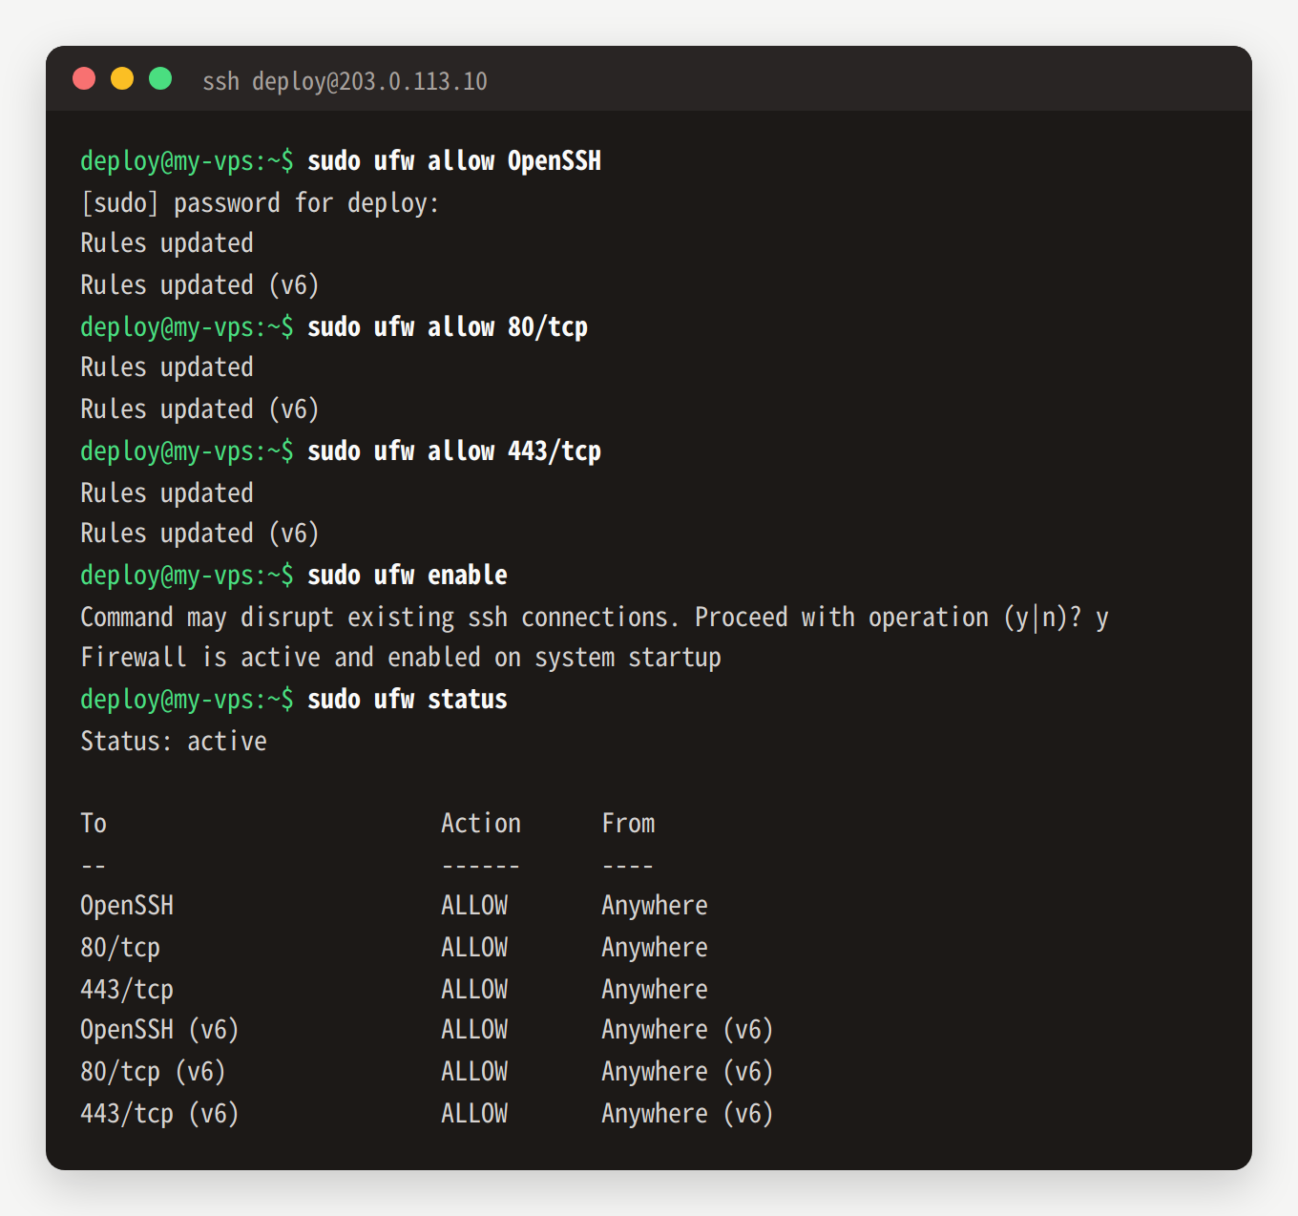Select the "Command may disrupt existing ssh connections" line

point(595,618)
